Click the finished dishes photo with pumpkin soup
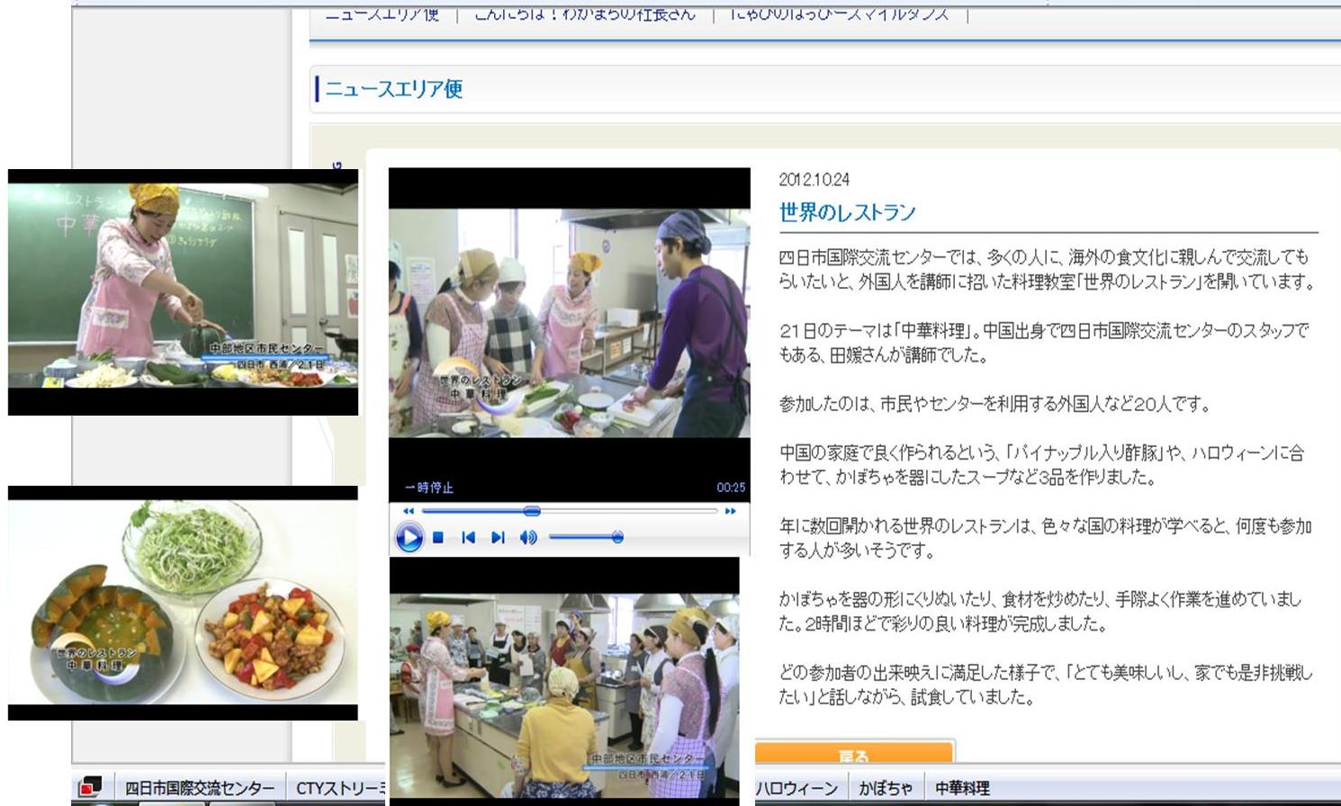 (x=183, y=603)
